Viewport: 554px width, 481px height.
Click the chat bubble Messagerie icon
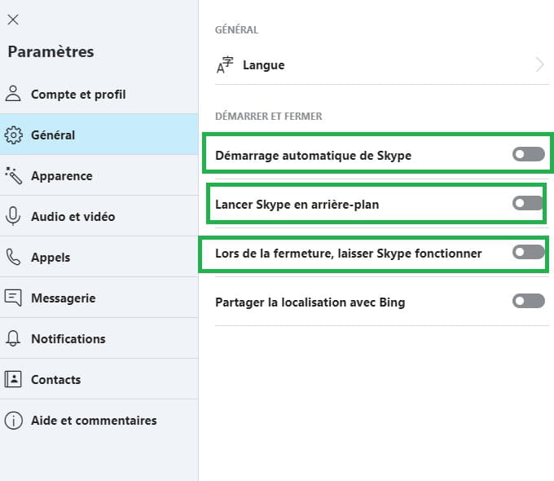click(13, 298)
